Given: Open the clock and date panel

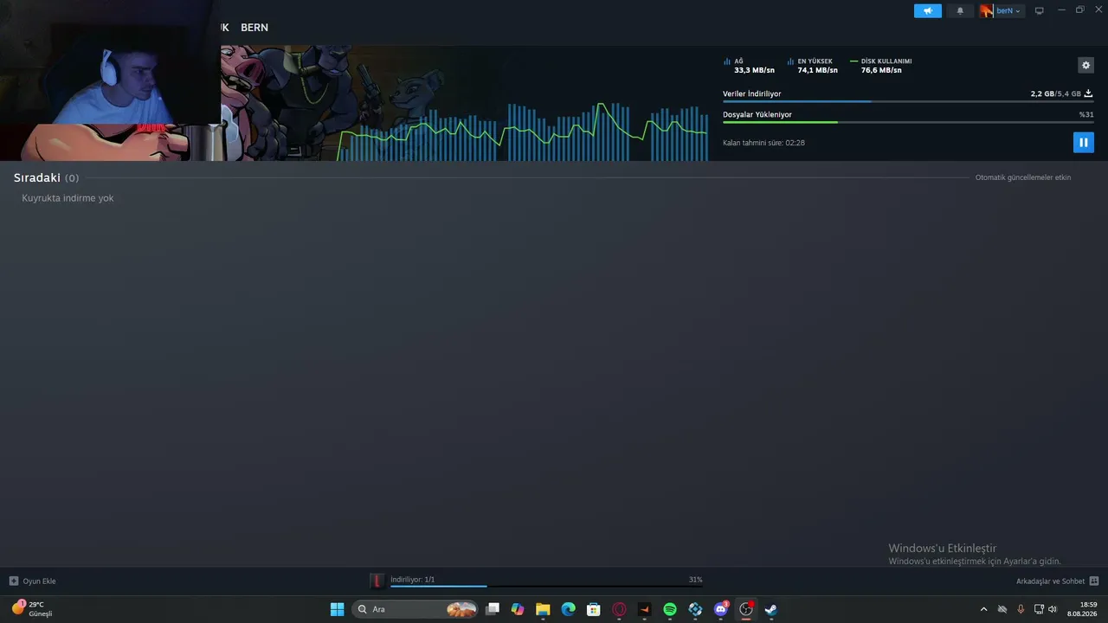Looking at the screenshot, I should pyautogui.click(x=1082, y=609).
